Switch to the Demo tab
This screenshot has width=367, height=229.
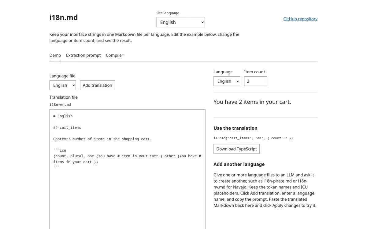(55, 55)
